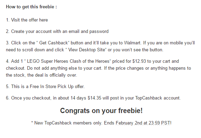The height and width of the screenshot is (138, 201).
Task: Click the $14.35 cashback amount in step 6
Action: pyautogui.click(x=94, y=98)
